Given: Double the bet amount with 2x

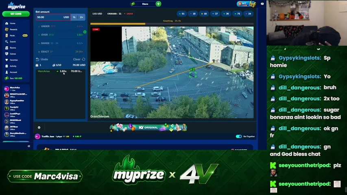Looking at the screenshot, I should coord(81,17).
